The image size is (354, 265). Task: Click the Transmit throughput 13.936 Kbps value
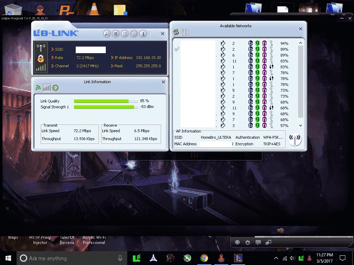84,139
